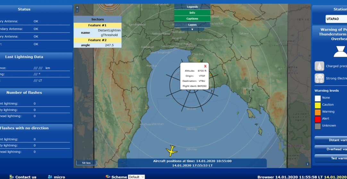Click the Flight ident BKP282 value

coord(202,86)
